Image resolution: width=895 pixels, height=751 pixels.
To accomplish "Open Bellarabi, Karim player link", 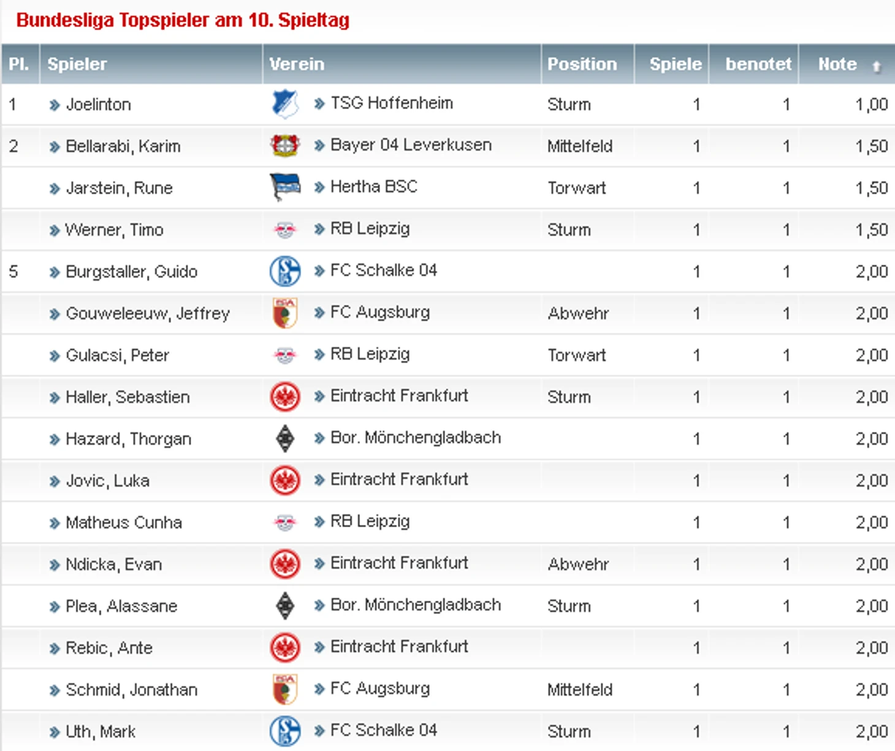I will 123,146.
